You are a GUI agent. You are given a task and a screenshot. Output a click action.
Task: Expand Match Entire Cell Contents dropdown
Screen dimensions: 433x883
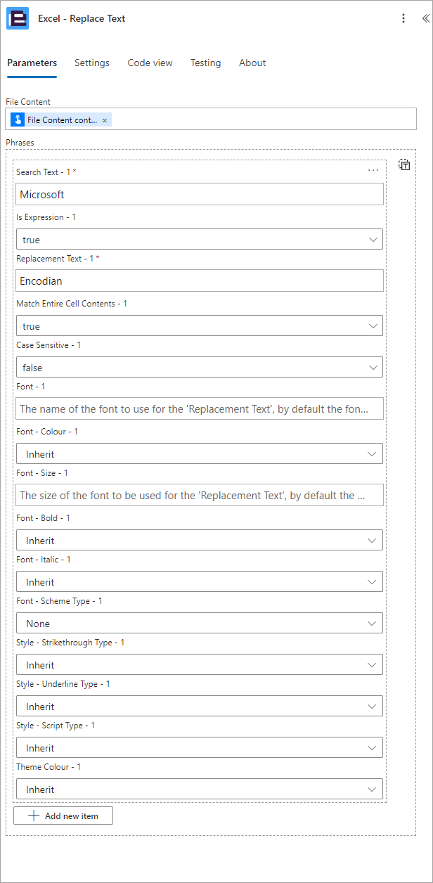pos(200,326)
